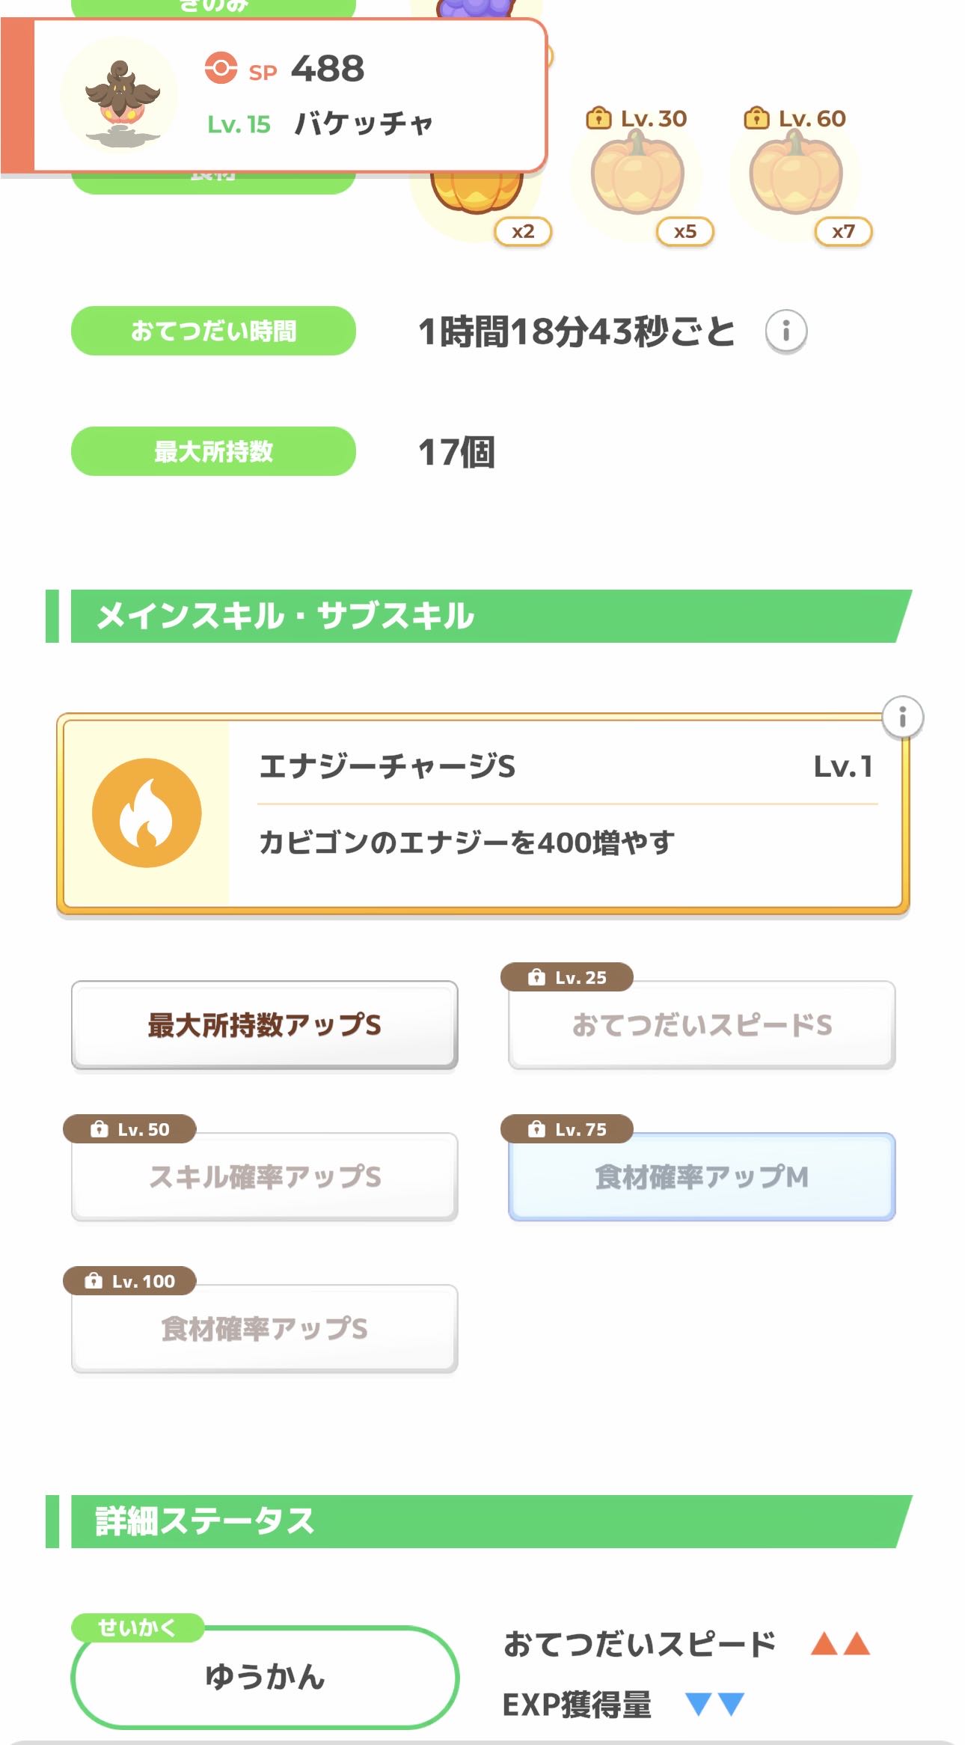Select the locked Lv. 60 pumpkin ingredient
Viewport: 965px width, 1745px height.
[x=796, y=174]
